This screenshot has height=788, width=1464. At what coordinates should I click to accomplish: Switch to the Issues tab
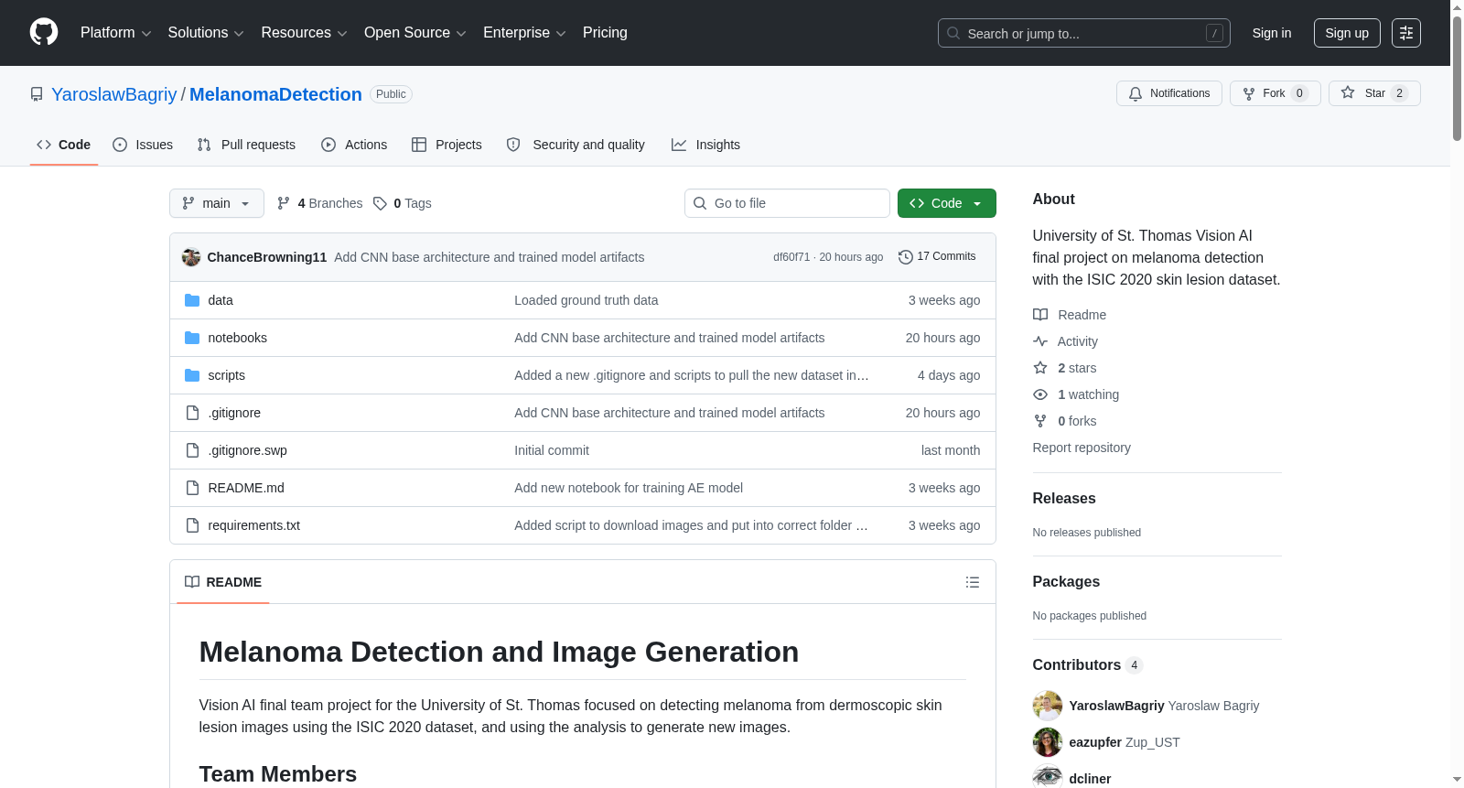coord(143,145)
